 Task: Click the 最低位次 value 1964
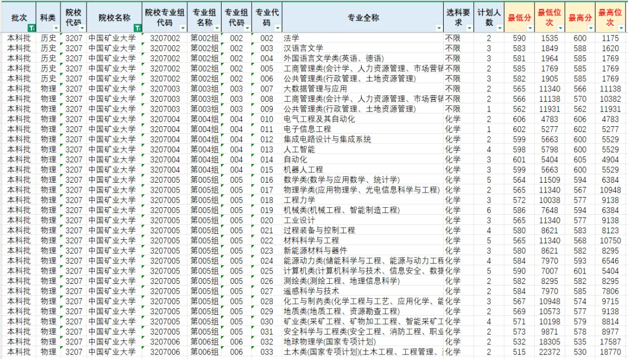[x=549, y=59]
